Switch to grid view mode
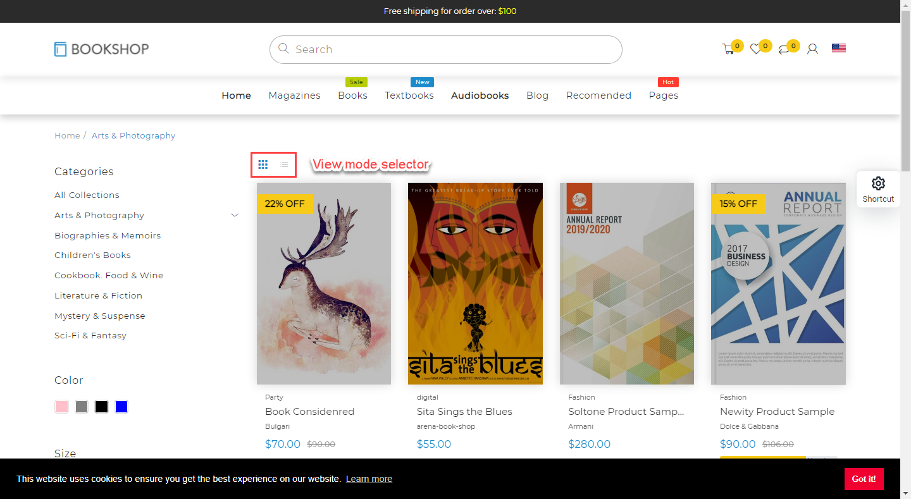 click(263, 164)
